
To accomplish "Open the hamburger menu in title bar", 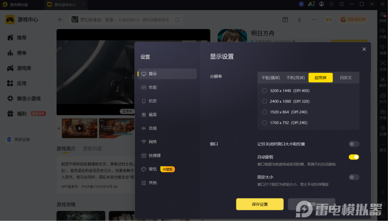I will pyautogui.click(x=332, y=4).
